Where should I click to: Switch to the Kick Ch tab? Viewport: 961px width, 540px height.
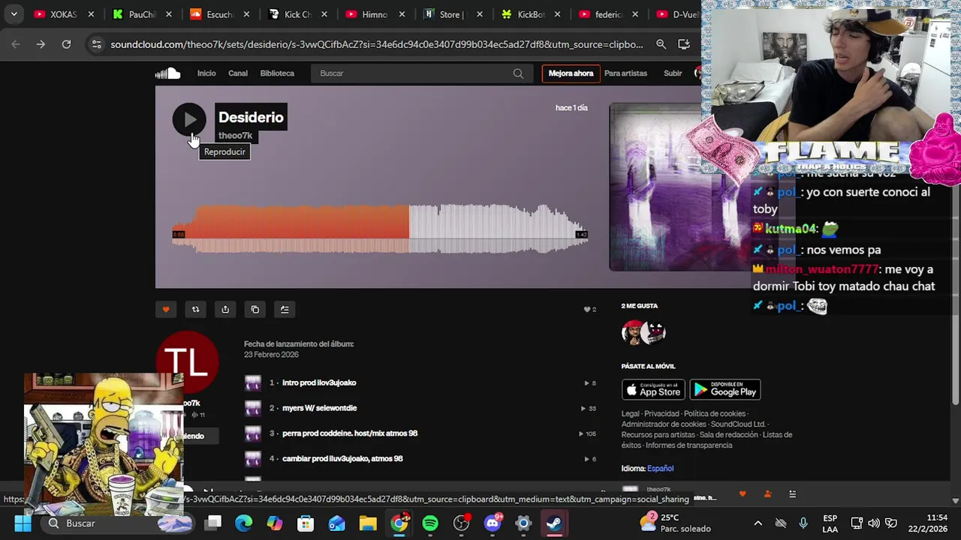(x=298, y=14)
